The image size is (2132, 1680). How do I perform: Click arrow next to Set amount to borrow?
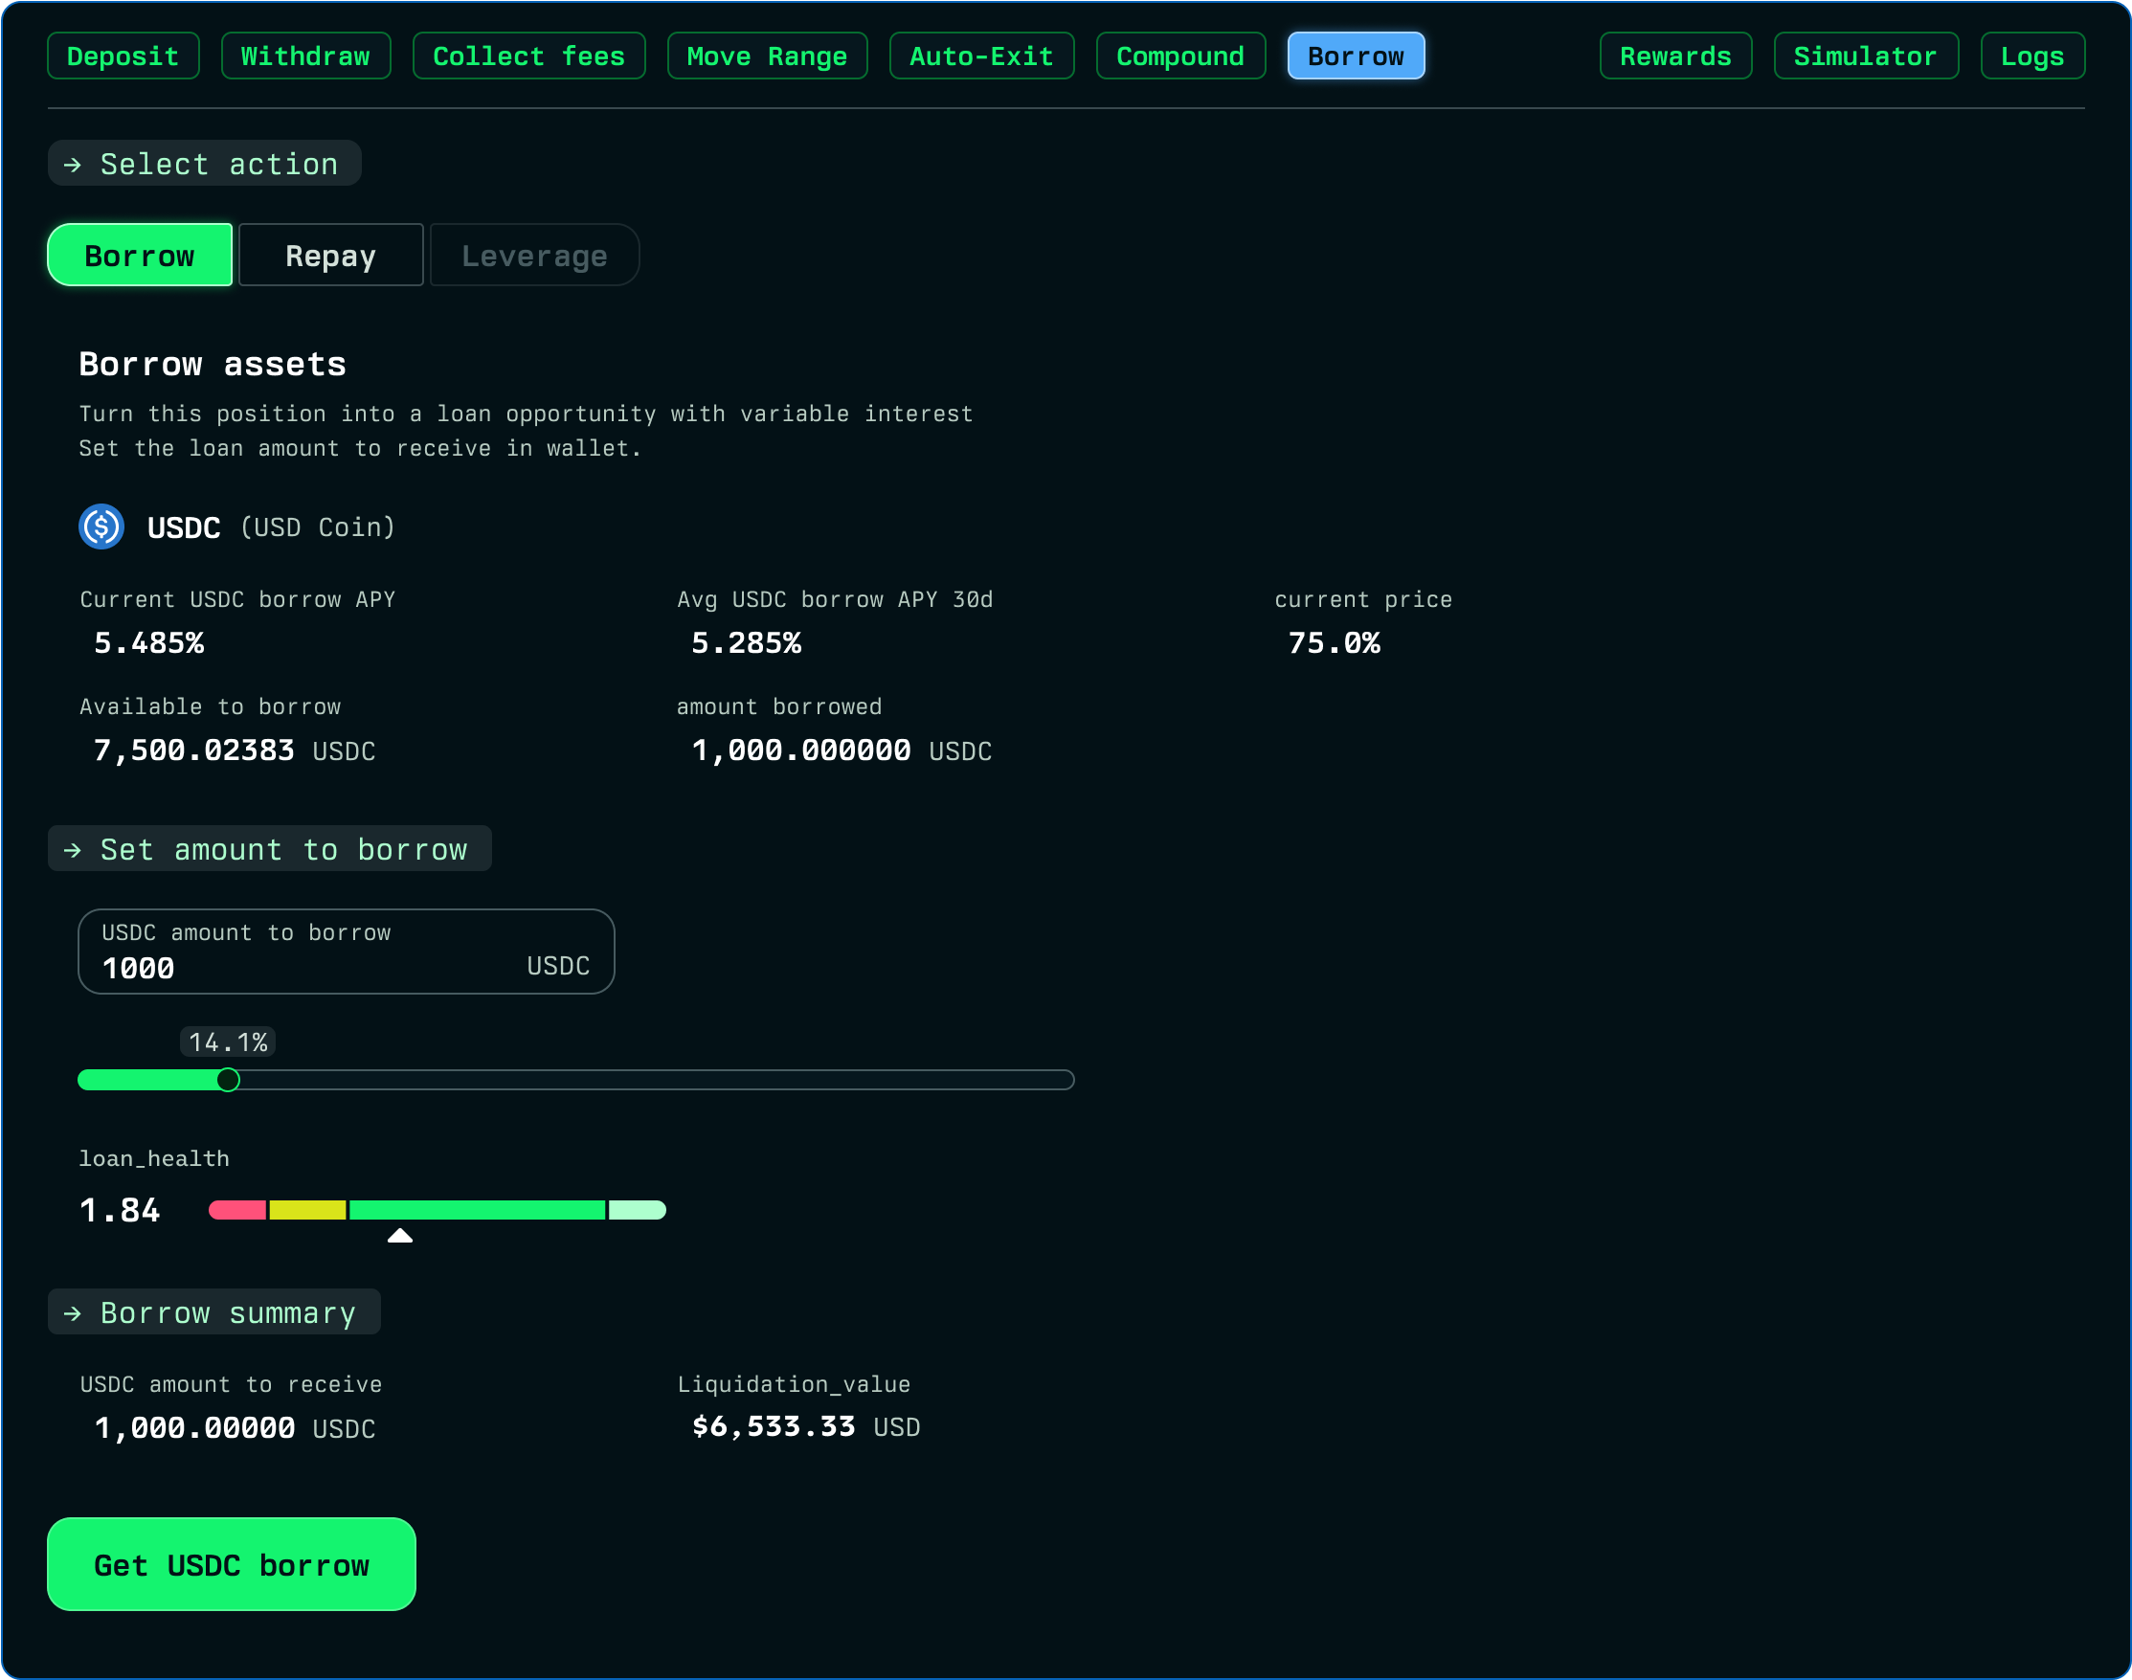[x=73, y=850]
